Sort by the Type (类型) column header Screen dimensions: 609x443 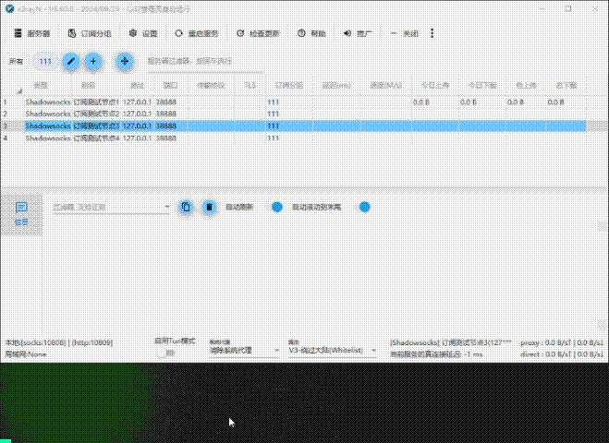(41, 85)
